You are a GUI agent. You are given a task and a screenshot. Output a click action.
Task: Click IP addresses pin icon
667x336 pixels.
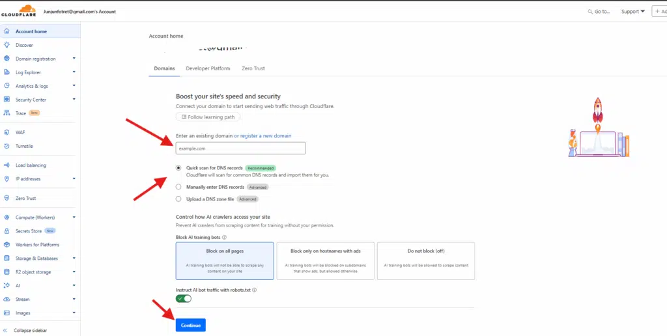7,178
